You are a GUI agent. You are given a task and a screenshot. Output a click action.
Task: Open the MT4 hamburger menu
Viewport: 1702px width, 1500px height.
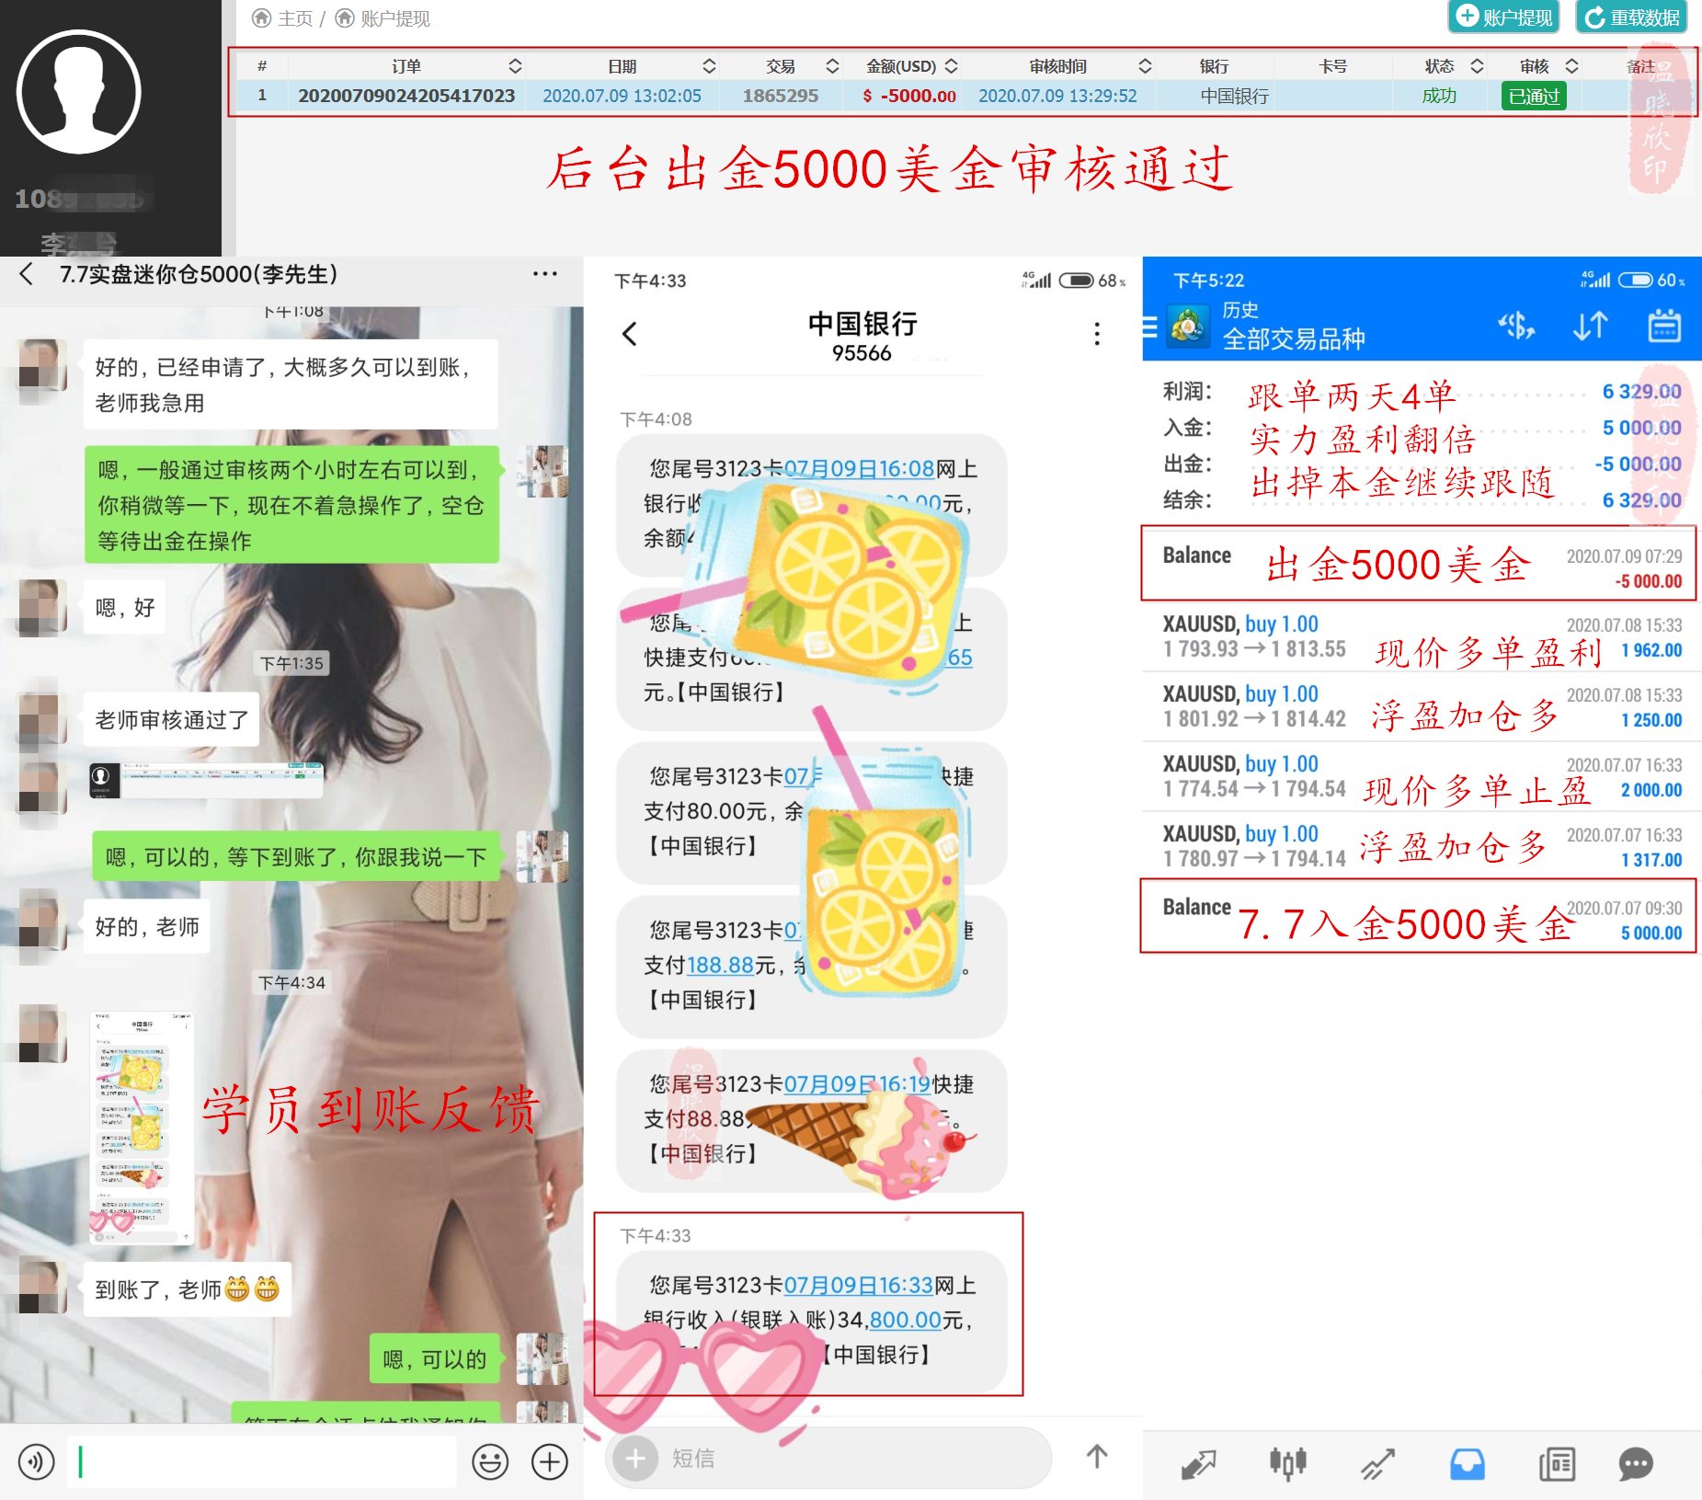pyautogui.click(x=1149, y=326)
